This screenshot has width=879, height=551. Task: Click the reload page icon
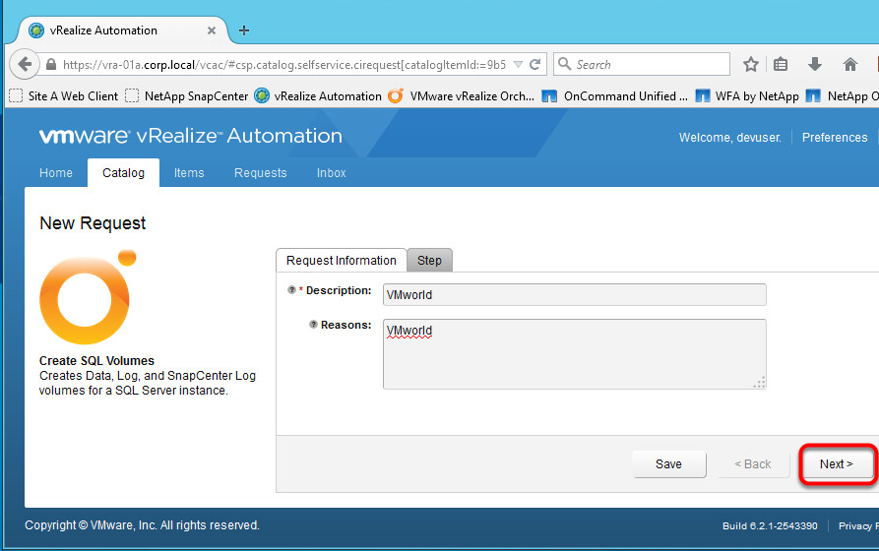pyautogui.click(x=535, y=65)
